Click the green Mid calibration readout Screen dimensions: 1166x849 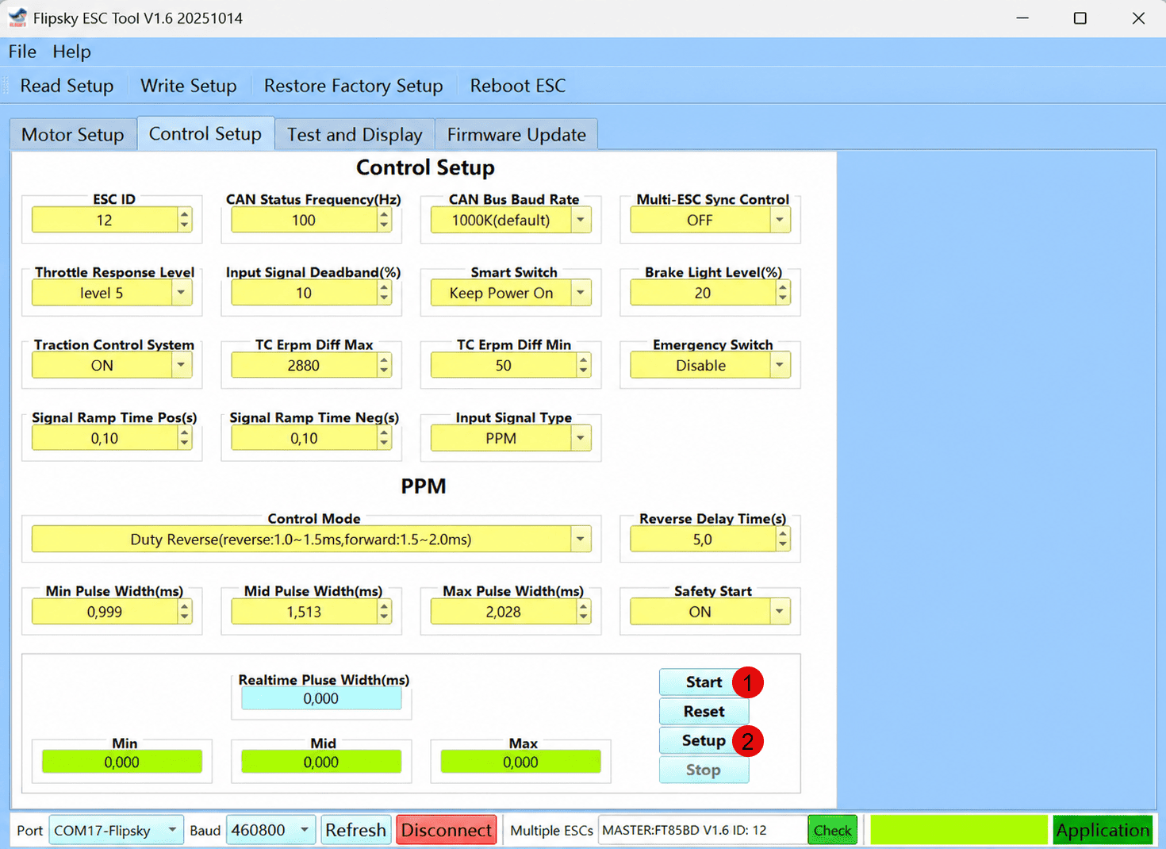pos(321,763)
